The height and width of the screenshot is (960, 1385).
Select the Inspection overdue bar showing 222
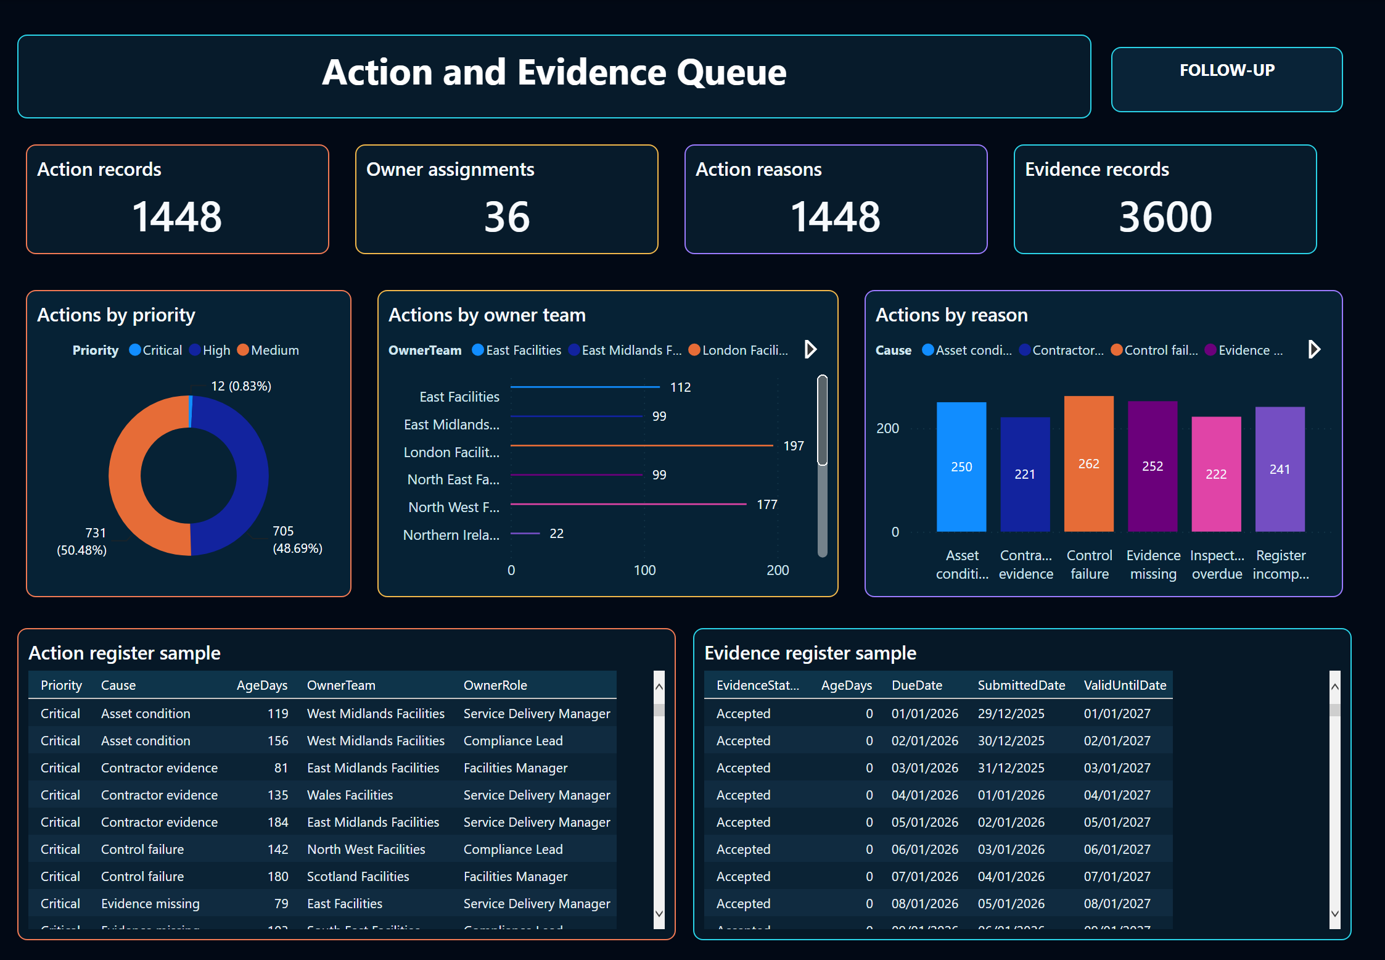(1216, 474)
